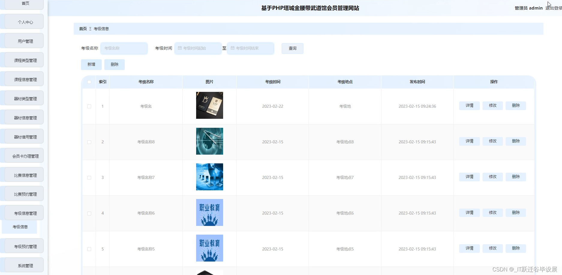This screenshot has width=562, height=275.
Task: Click 详情 for 考级名称7
Action: (469, 177)
